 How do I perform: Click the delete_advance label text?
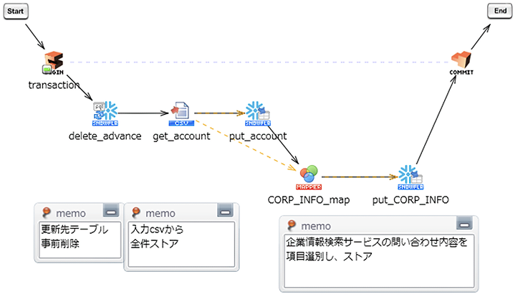pos(105,136)
